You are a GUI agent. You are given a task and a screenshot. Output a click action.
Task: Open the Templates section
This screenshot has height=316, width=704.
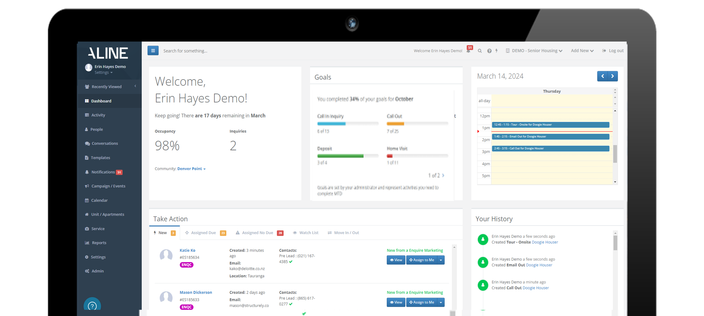pos(100,158)
